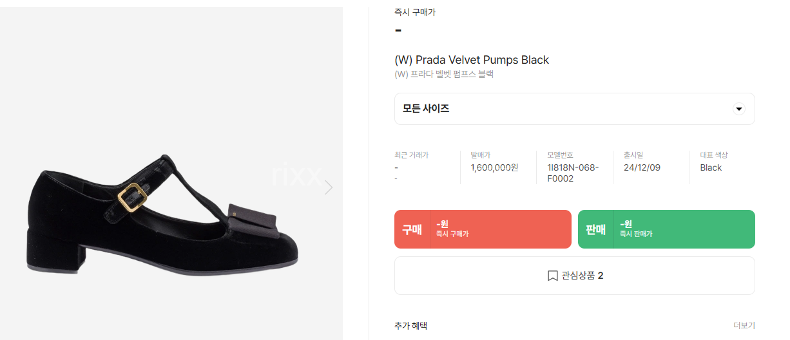Click the bookmark icon beside 관심상품
This screenshot has height=340, width=790.
coord(552,276)
